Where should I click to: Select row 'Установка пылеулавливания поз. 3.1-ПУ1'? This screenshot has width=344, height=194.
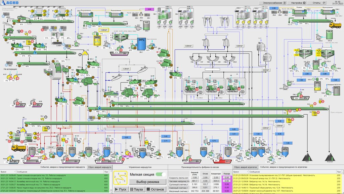point(287,176)
